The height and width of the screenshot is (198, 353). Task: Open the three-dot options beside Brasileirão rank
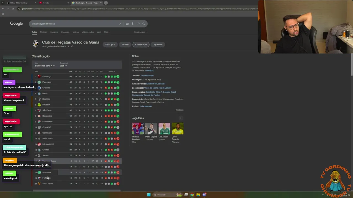tap(69, 46)
